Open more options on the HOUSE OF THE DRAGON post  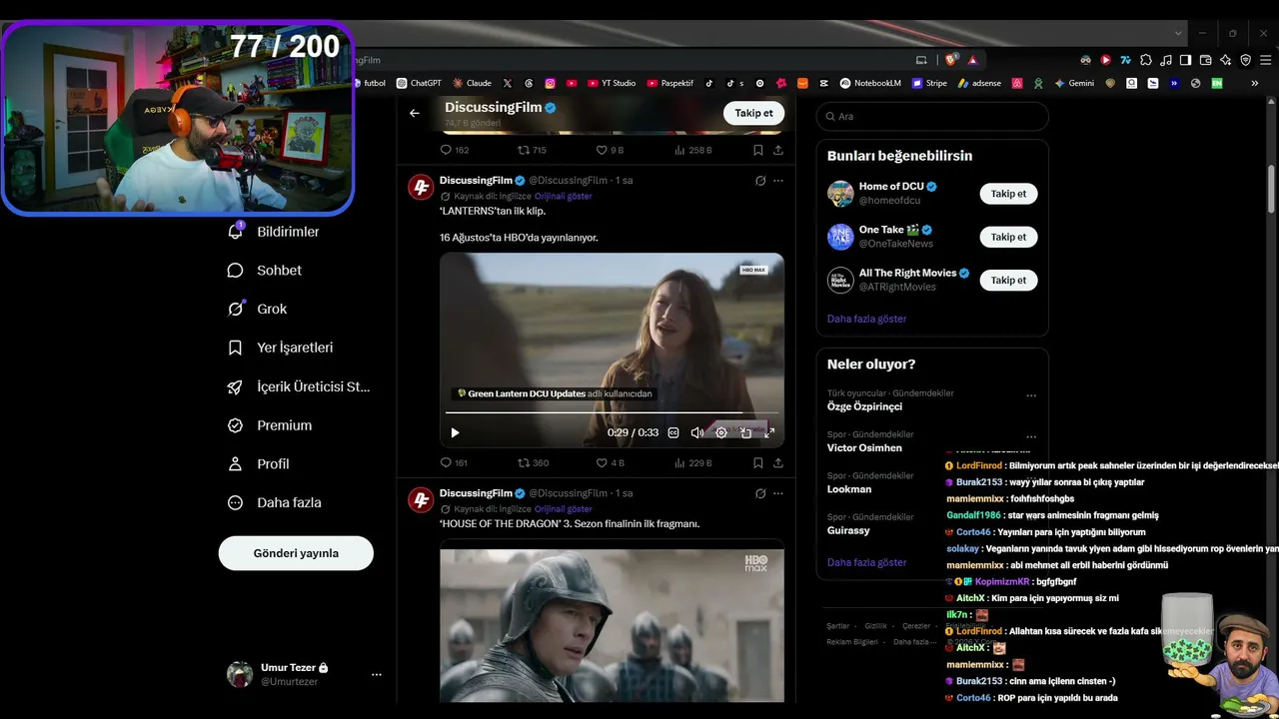778,493
